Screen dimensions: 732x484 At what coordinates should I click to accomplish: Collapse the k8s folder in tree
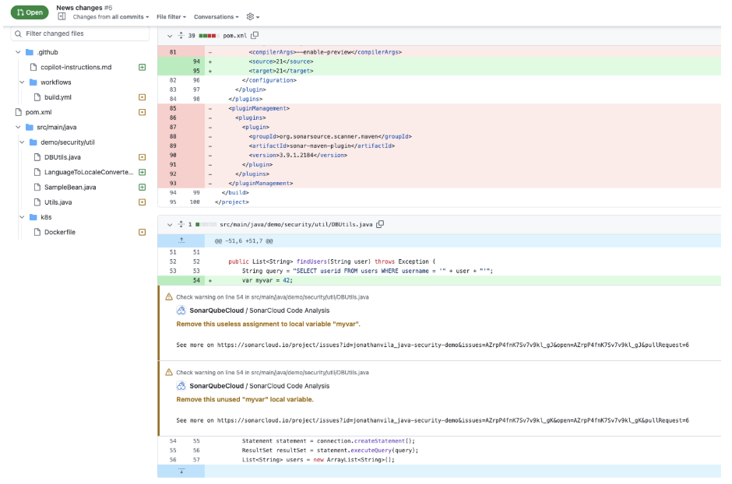click(x=23, y=217)
